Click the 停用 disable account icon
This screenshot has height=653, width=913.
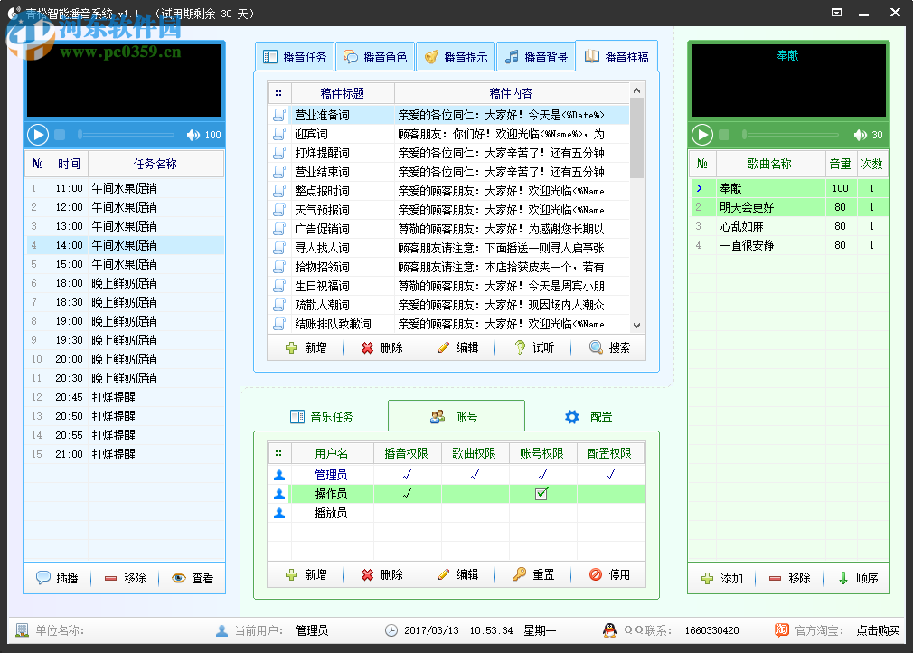click(x=595, y=574)
